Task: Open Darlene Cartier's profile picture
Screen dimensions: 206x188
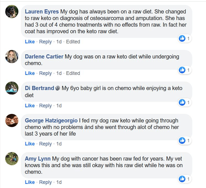Action: [12, 57]
